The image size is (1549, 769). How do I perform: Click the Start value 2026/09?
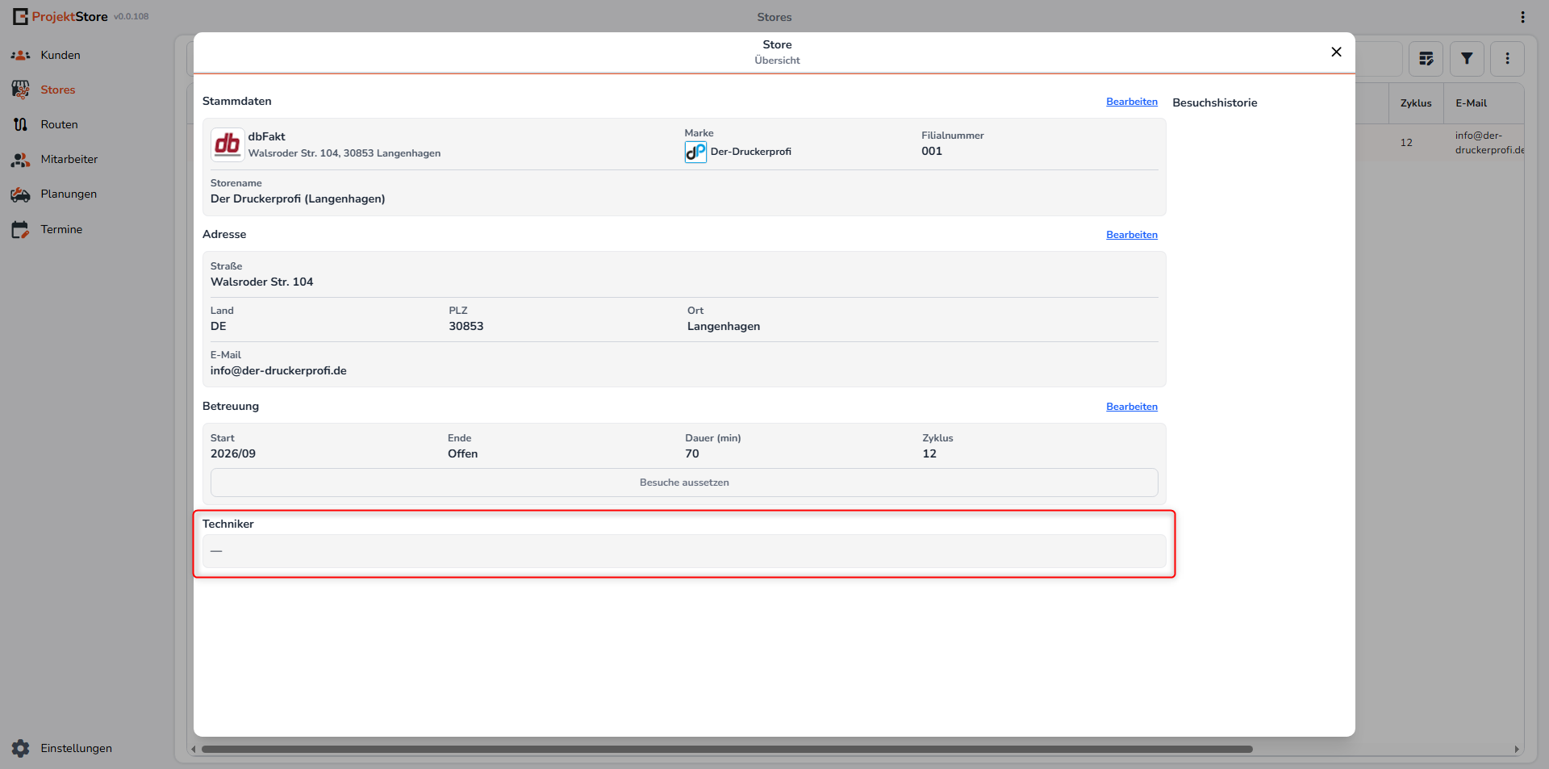click(x=233, y=453)
